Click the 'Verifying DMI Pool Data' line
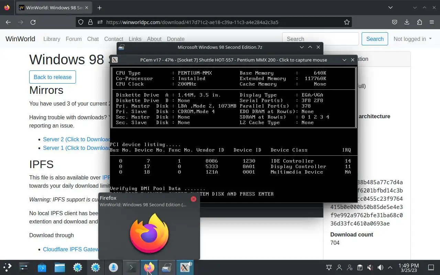Viewport: 440px width, 275px height. pos(157,188)
